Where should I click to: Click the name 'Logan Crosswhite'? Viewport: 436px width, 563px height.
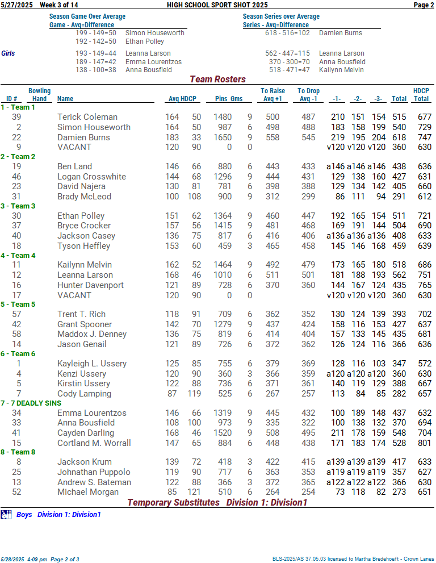tap(91, 177)
